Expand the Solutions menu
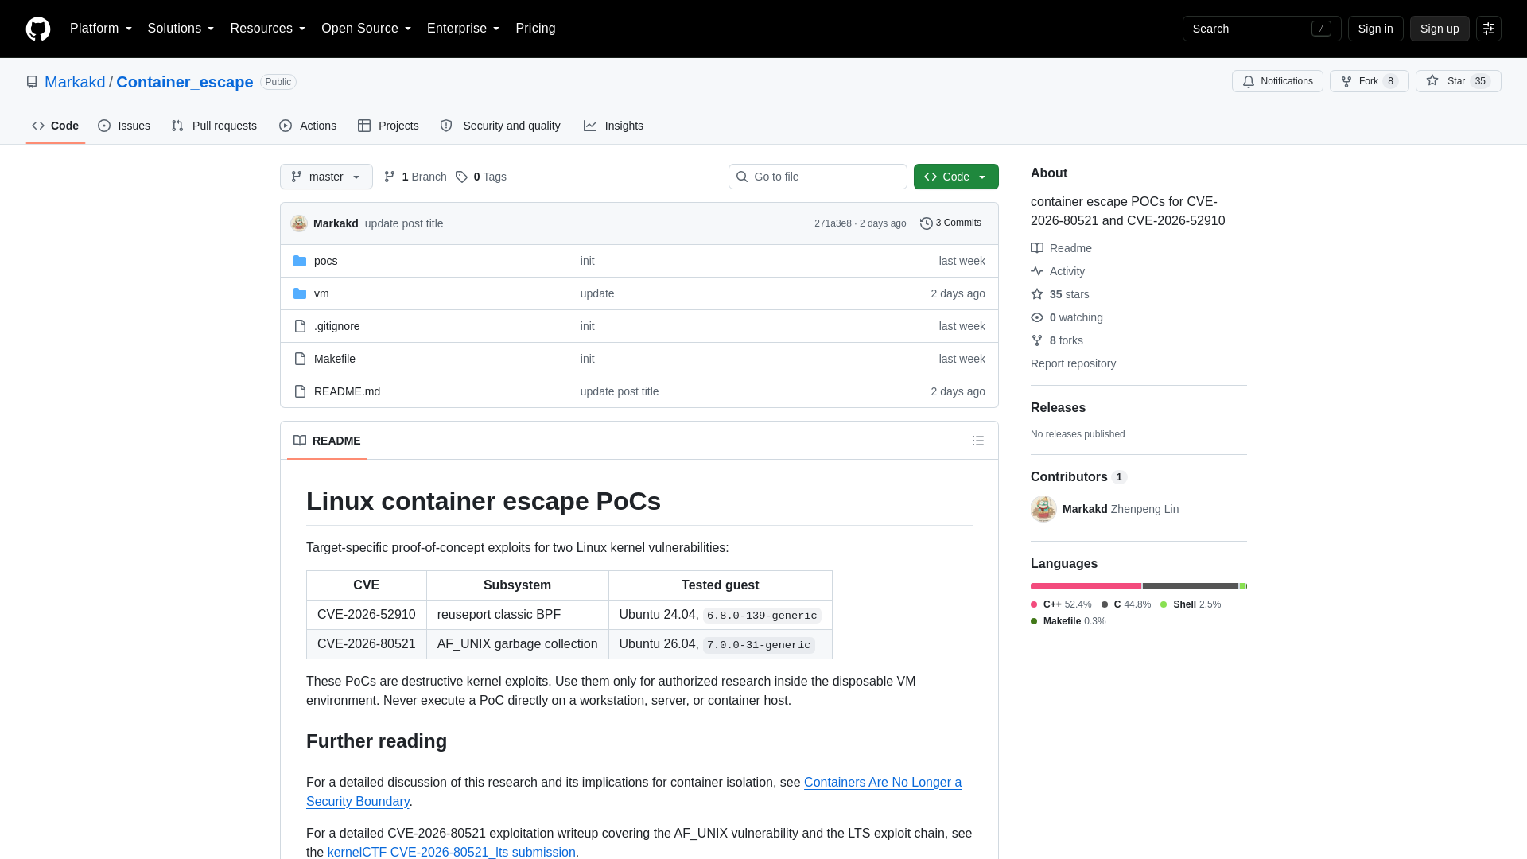Viewport: 1527px width, 859px height. coord(181,29)
